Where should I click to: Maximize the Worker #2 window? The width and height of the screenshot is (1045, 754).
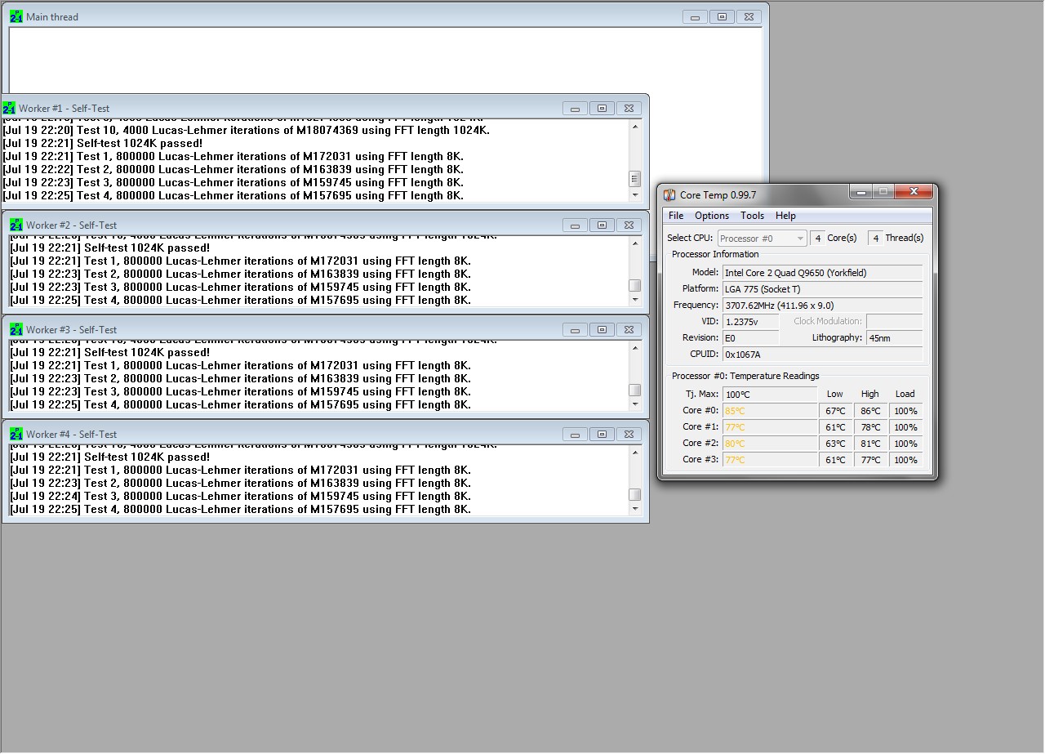click(602, 225)
